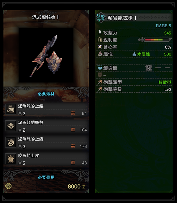The image size is (177, 203).
Task: Click the 會心率 affinity icon
Action: (x=100, y=47)
